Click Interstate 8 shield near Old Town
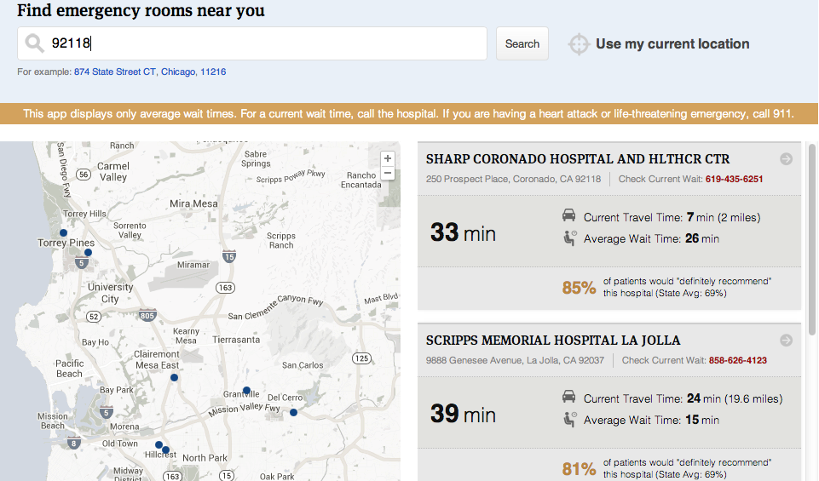819x481 pixels. click(73, 444)
